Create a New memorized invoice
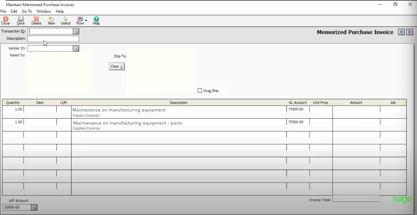Image resolution: width=417 pixels, height=215 pixels. (x=51, y=20)
